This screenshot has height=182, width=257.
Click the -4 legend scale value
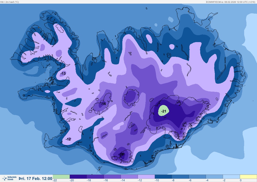pyautogui.click(x=207, y=180)
